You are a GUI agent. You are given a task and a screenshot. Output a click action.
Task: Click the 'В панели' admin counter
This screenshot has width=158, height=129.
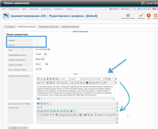(126, 9)
